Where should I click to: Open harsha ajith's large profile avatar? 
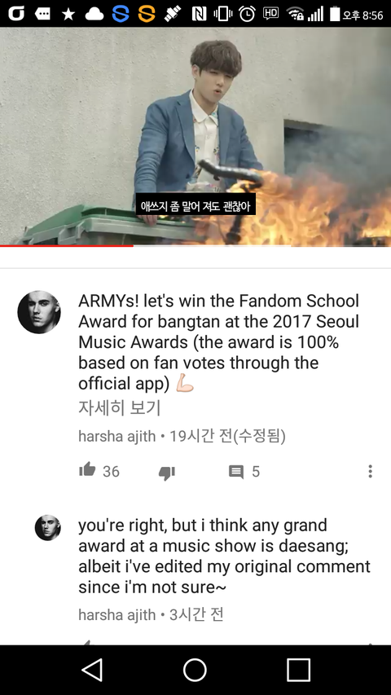coord(39,312)
